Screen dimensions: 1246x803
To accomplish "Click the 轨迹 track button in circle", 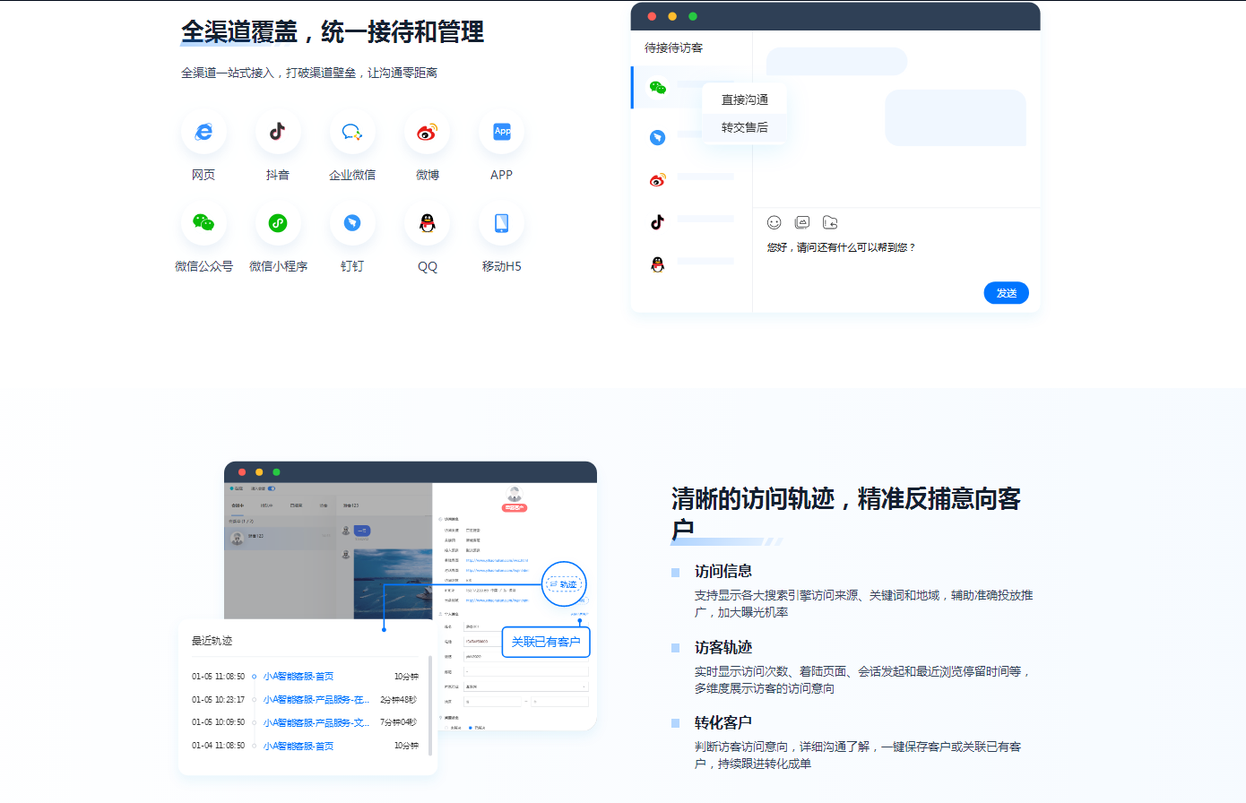I will pos(564,584).
